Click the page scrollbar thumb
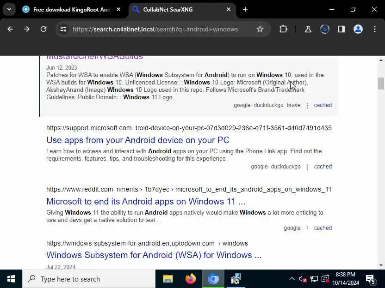This screenshot has width=385, height=288. [x=381, y=84]
